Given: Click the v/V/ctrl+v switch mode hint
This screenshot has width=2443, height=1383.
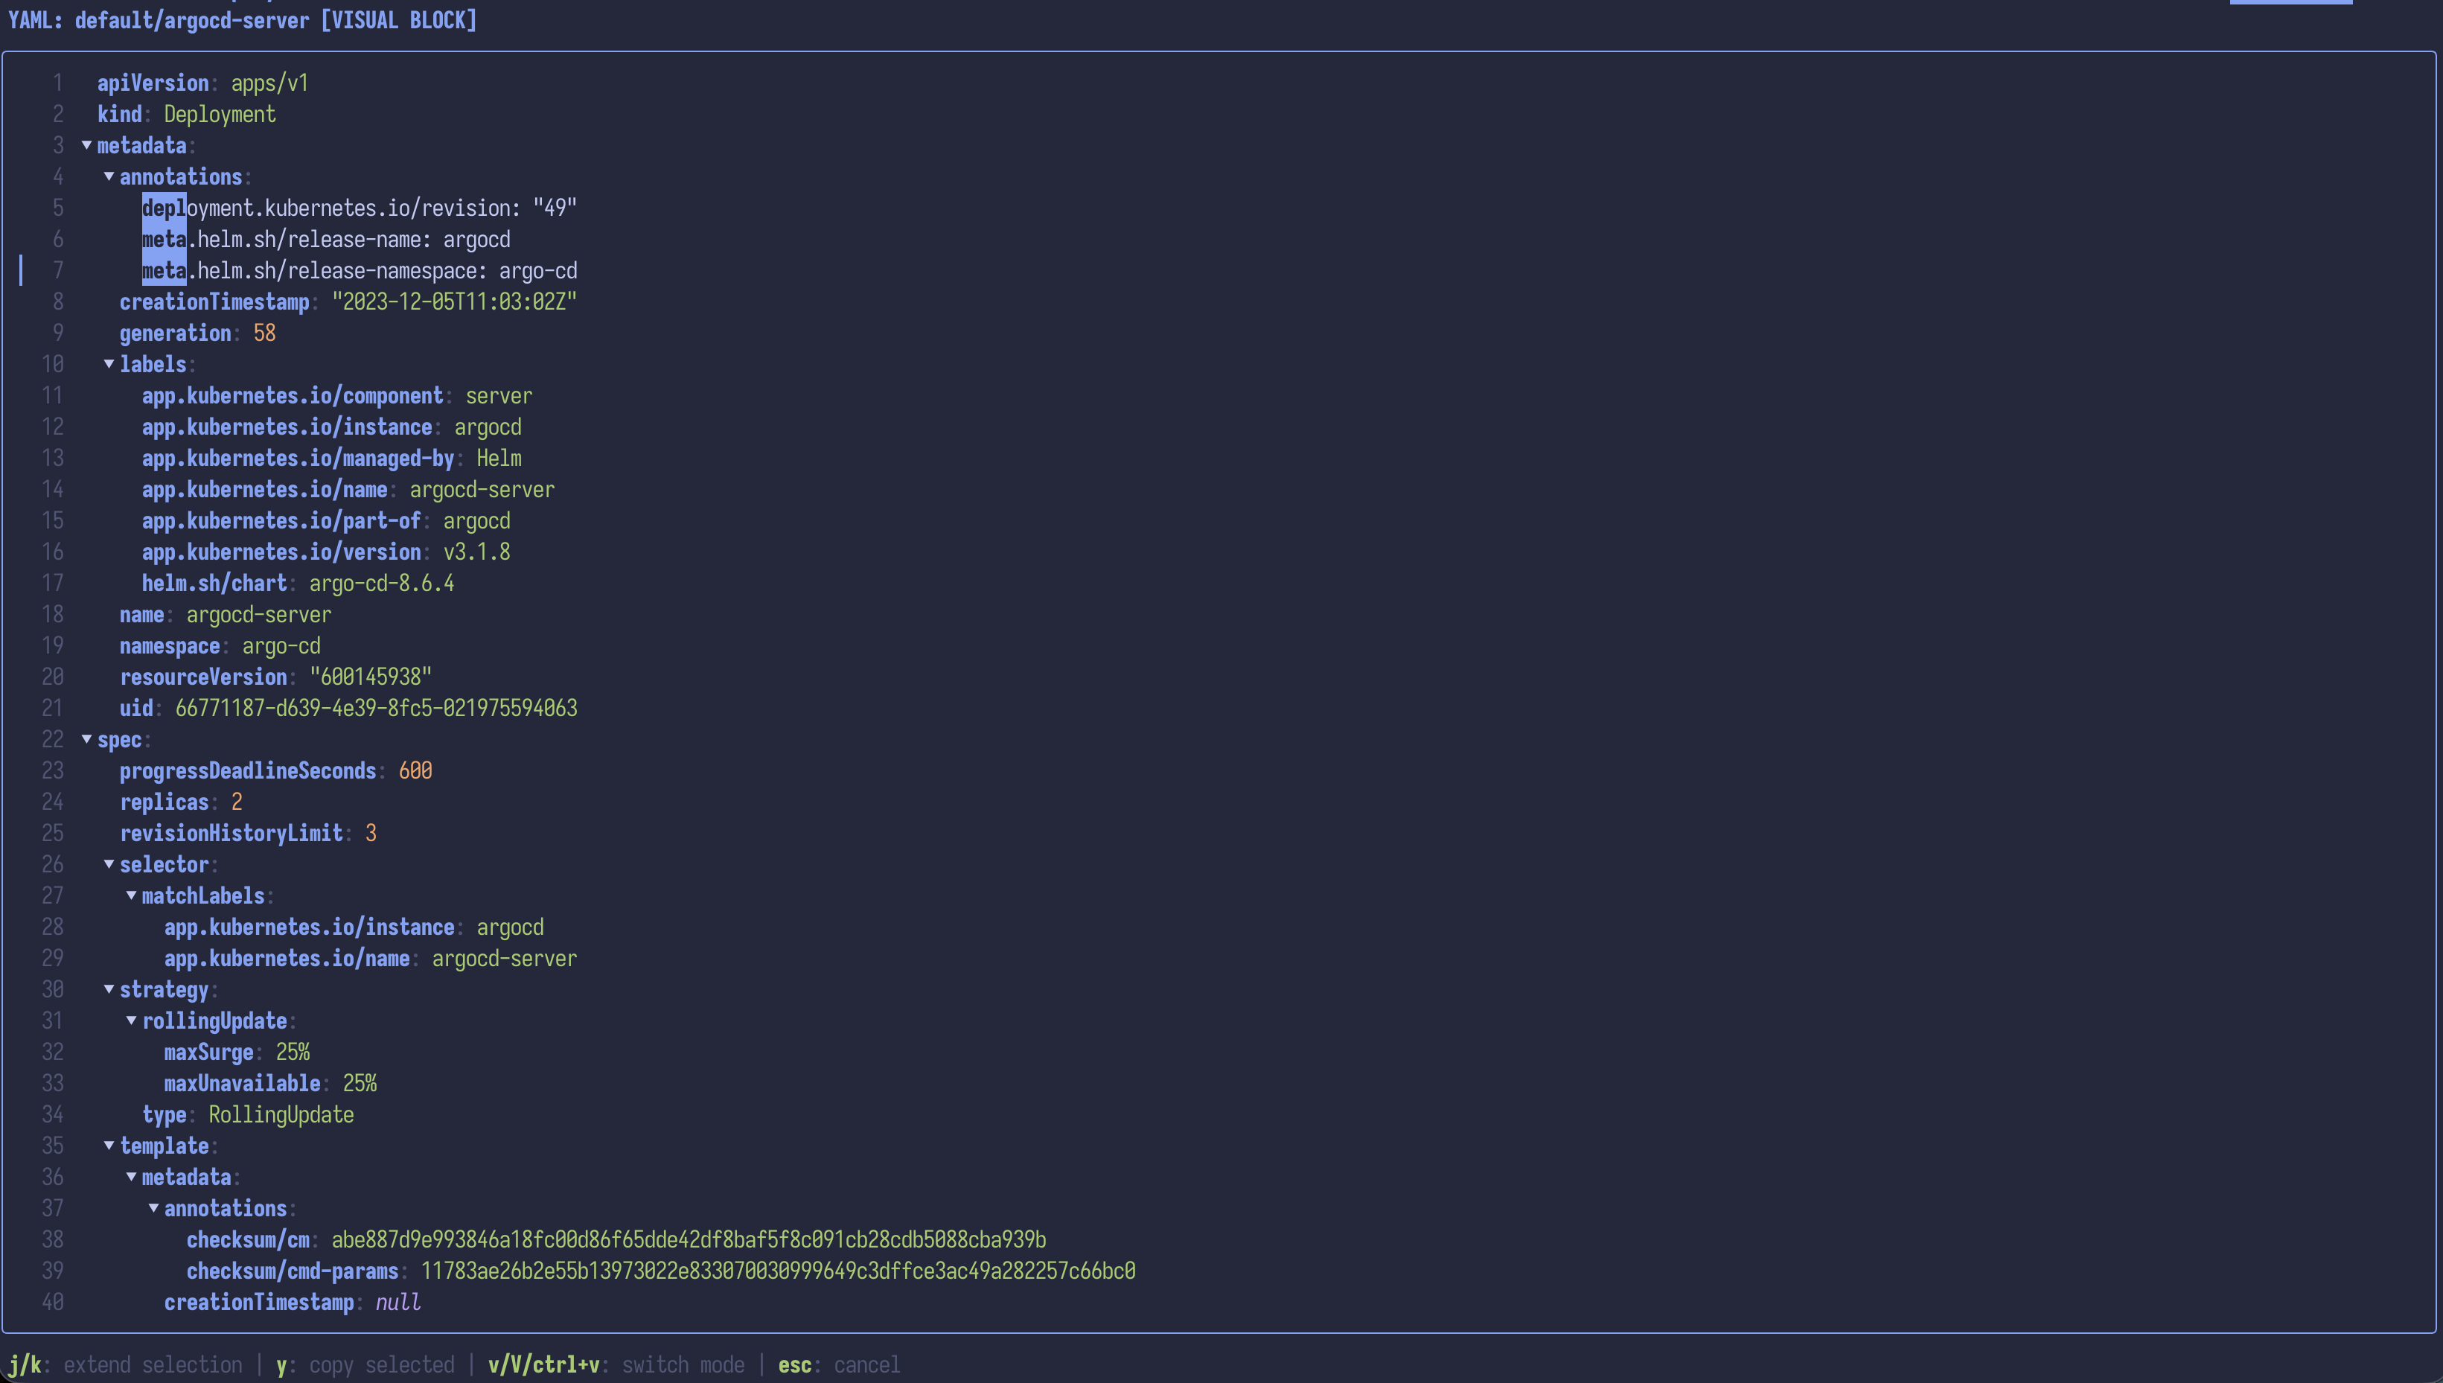Looking at the screenshot, I should 616,1364.
